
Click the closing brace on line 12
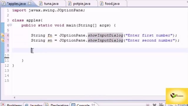(13, 65)
